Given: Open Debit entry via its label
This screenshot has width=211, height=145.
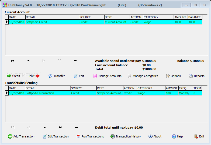Looking at the screenshot, I should coord(31,76).
